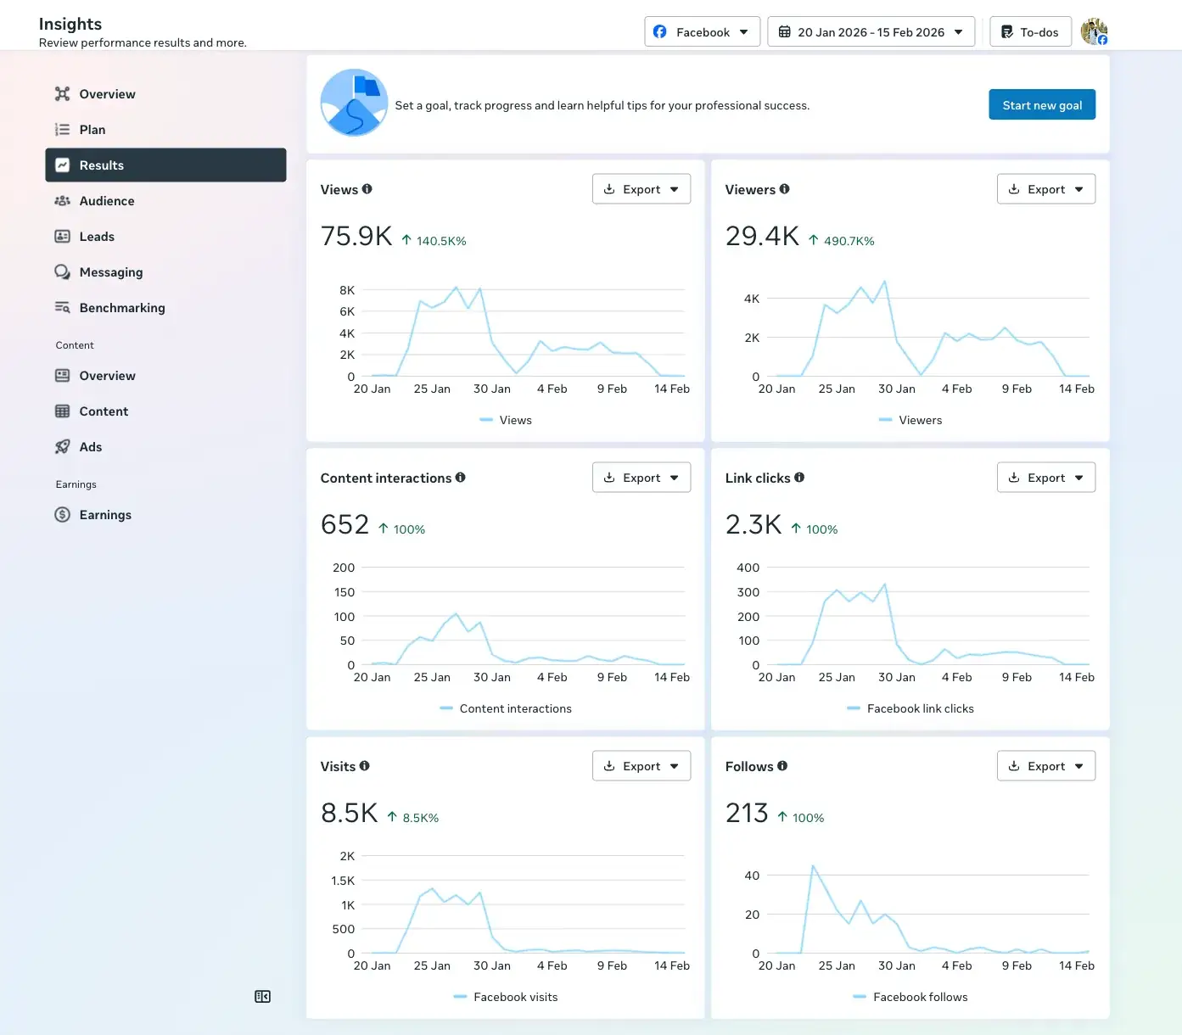Viewport: 1182px width, 1035px height.
Task: Toggle the Facebook visits legend series
Action: click(x=506, y=997)
